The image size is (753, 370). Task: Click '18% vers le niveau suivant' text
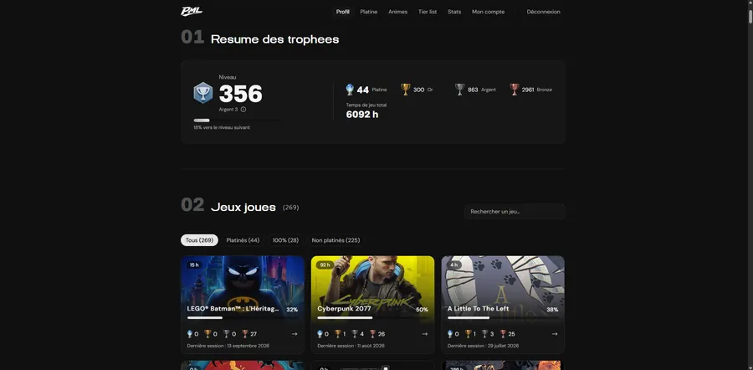click(x=222, y=128)
